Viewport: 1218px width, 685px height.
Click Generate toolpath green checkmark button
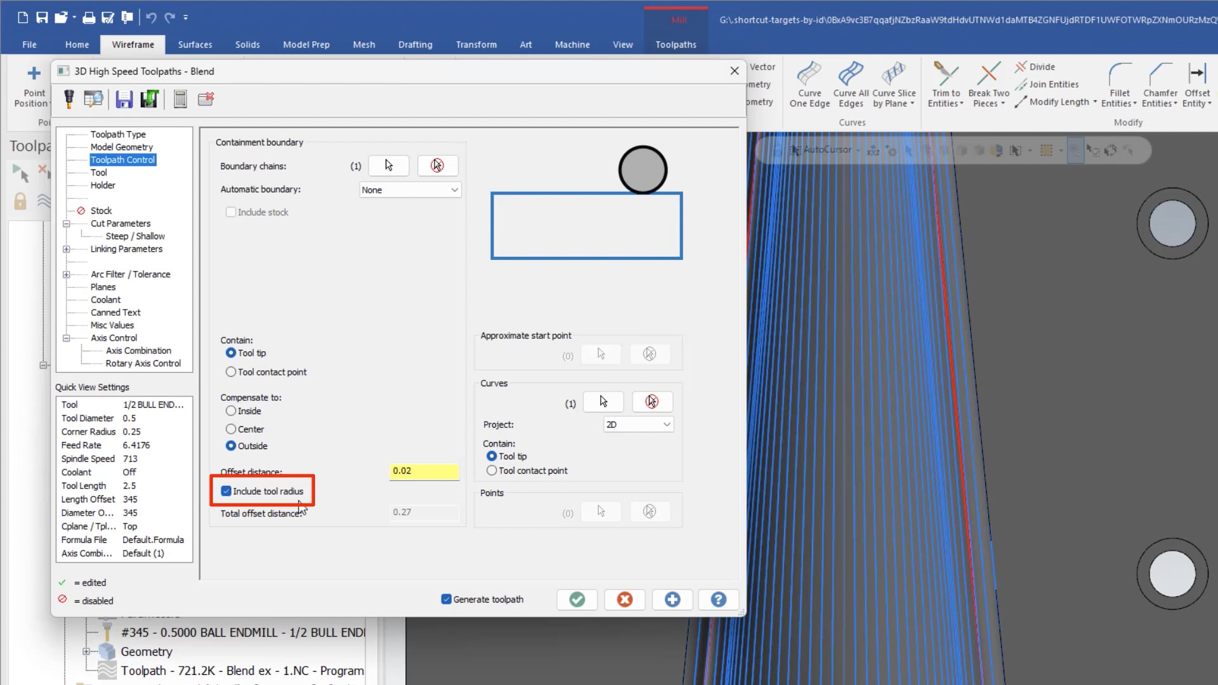coord(577,599)
